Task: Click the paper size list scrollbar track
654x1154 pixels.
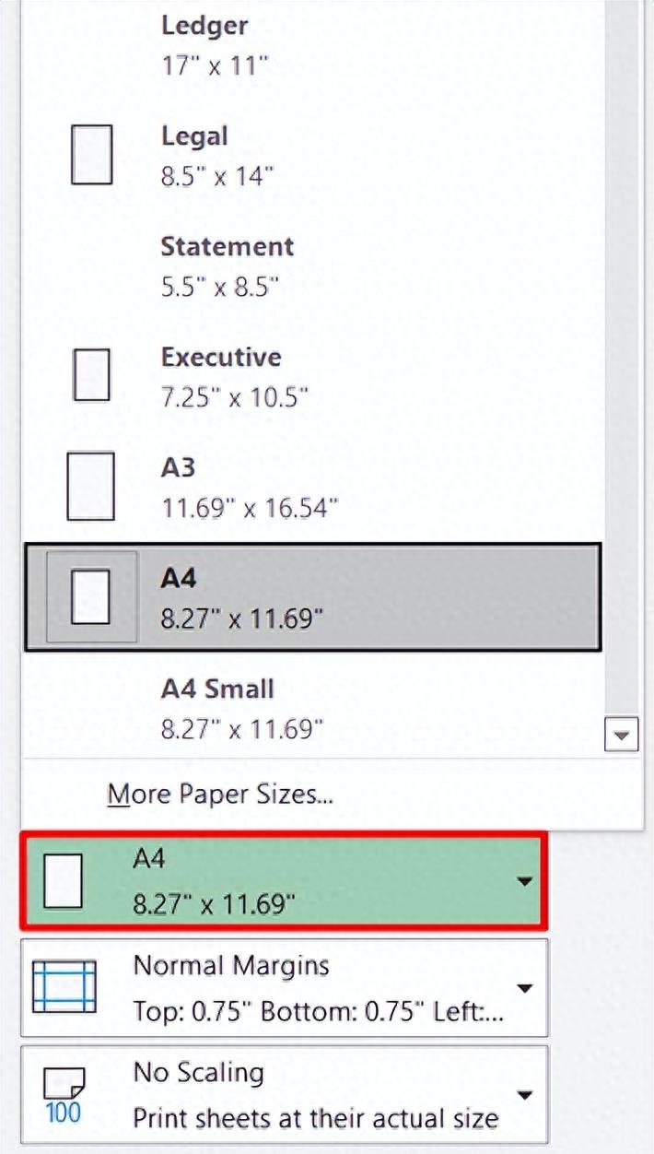Action: (621, 369)
